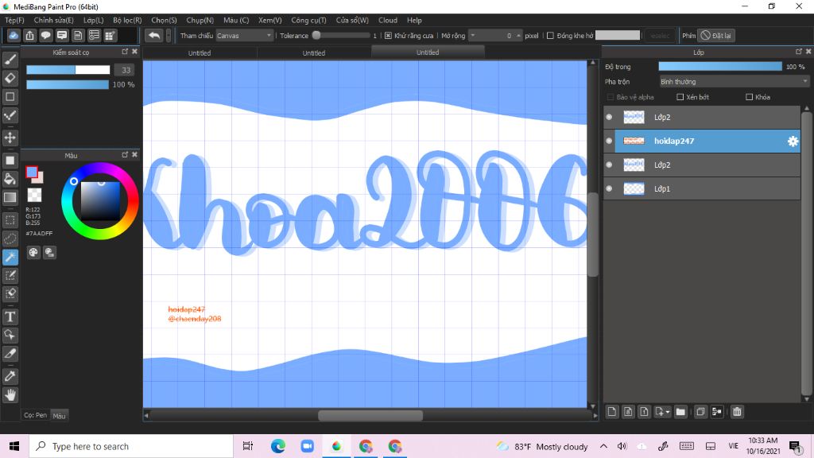Switch to the second Untitled tab
This screenshot has width=814, height=458.
(x=313, y=53)
